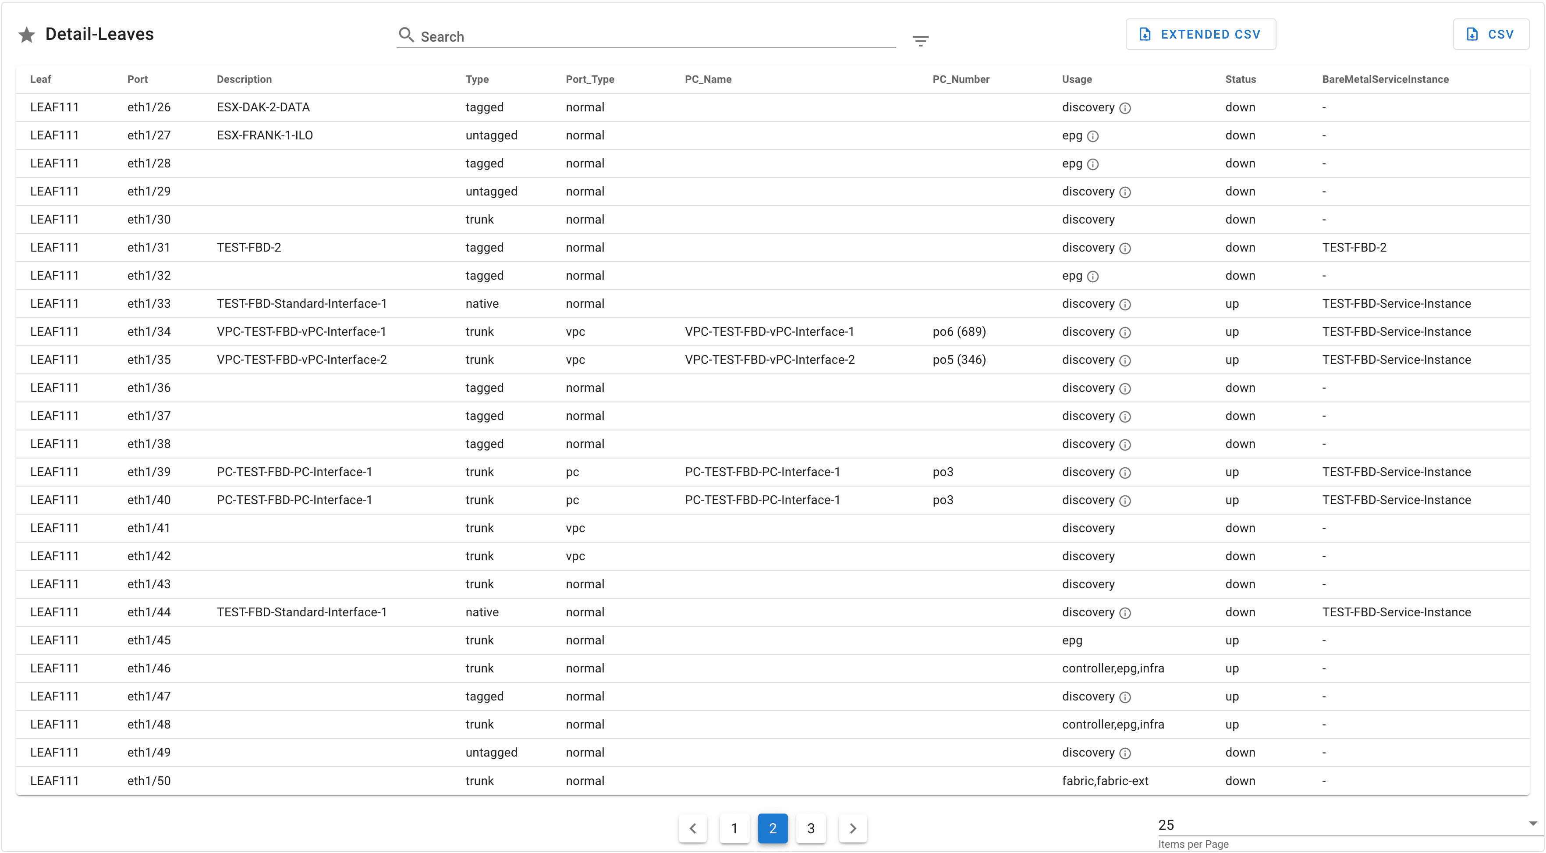The height and width of the screenshot is (853, 1546).
Task: Click the favorite star icon beside Detail-Leaves
Action: coord(26,36)
